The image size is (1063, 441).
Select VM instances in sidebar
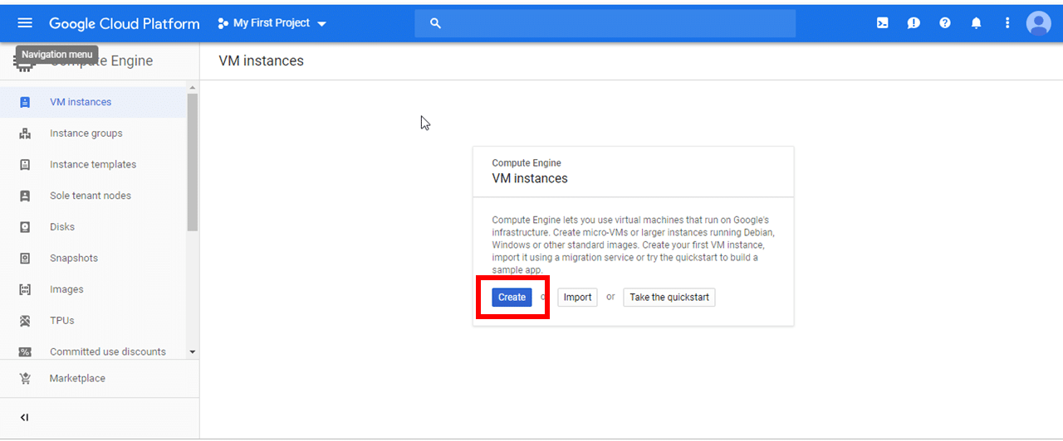click(x=93, y=102)
